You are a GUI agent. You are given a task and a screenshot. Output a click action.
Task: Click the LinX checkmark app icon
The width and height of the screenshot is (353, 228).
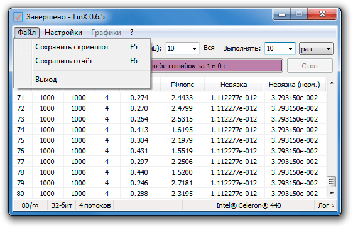point(18,17)
